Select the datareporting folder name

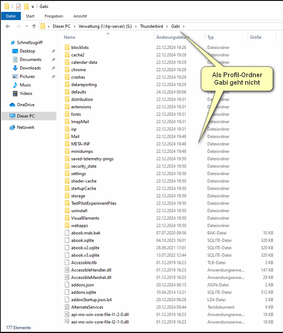(x=84, y=84)
